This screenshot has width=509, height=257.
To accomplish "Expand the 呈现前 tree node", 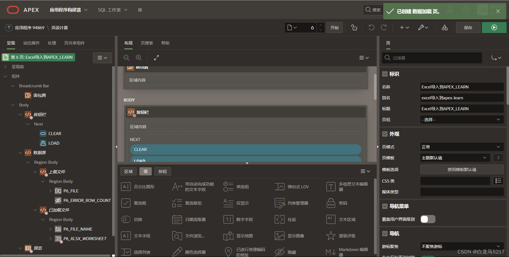I will (x=5, y=67).
